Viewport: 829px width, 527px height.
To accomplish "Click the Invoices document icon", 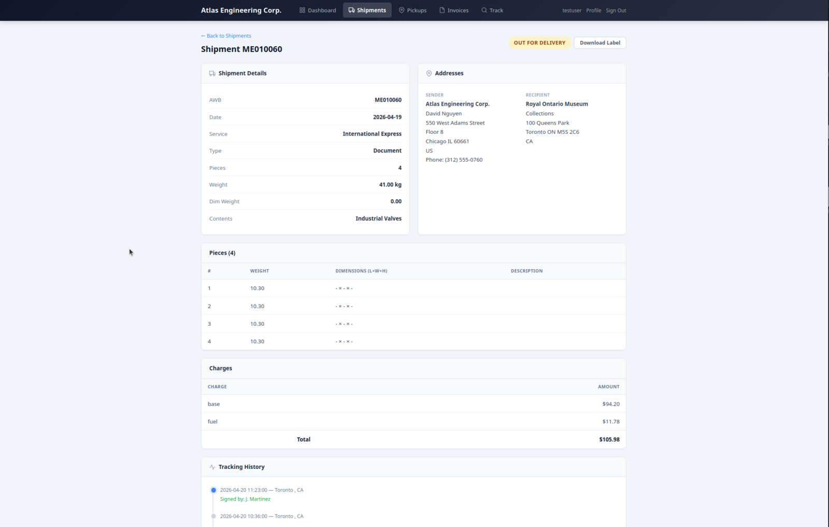I will click(442, 10).
